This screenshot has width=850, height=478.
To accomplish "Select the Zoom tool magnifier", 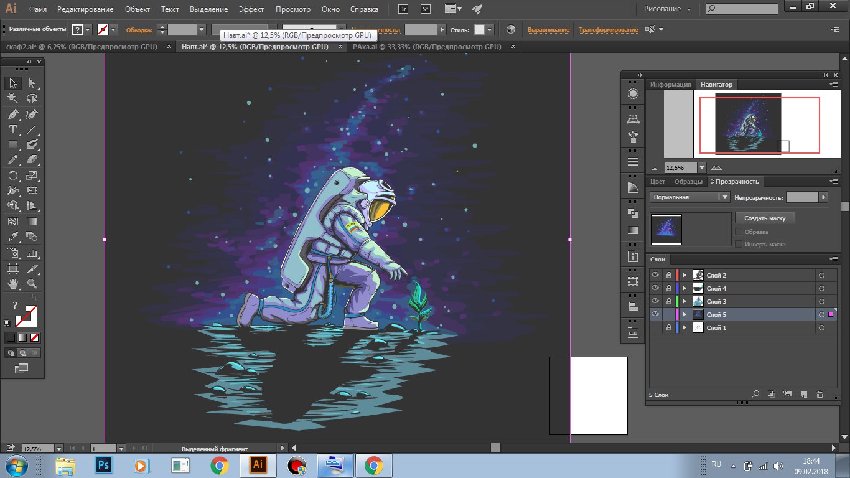I will point(32,284).
